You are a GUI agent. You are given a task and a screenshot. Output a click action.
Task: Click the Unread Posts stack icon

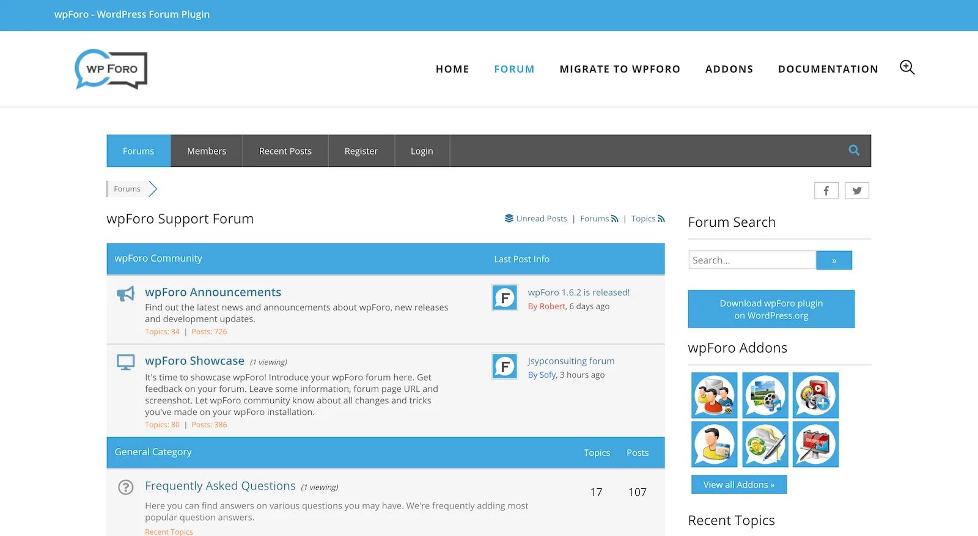[x=509, y=218]
